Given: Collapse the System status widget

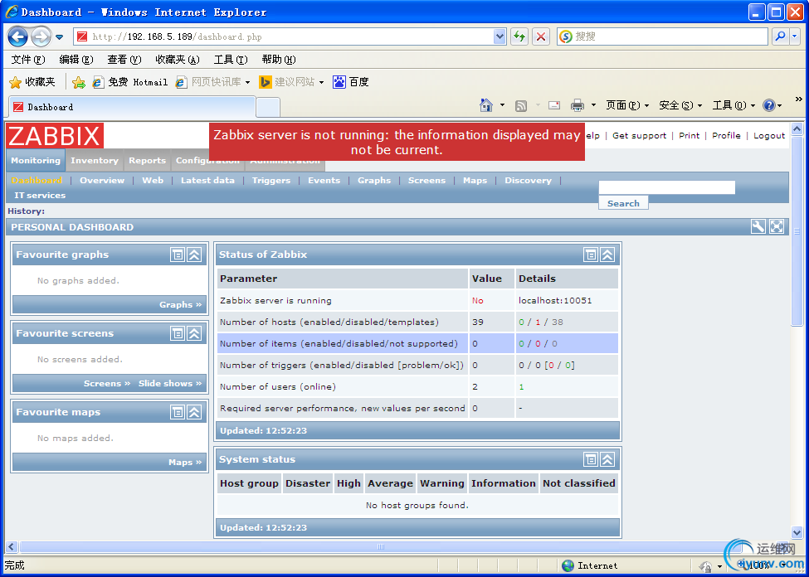Looking at the screenshot, I should pos(607,459).
